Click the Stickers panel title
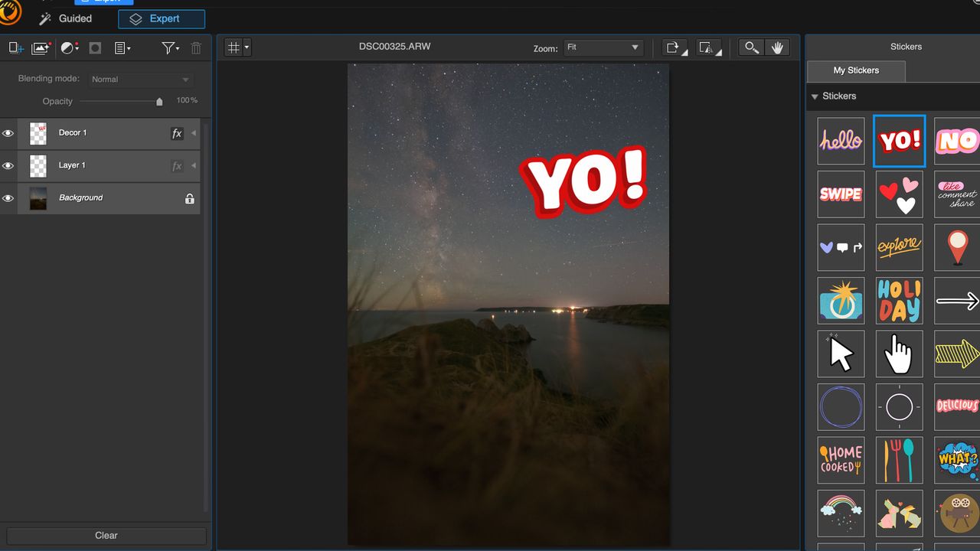The width and height of the screenshot is (980, 551). coord(906,47)
